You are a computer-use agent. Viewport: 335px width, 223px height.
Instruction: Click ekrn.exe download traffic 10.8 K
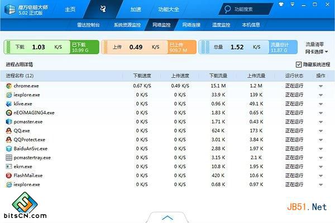point(218,167)
